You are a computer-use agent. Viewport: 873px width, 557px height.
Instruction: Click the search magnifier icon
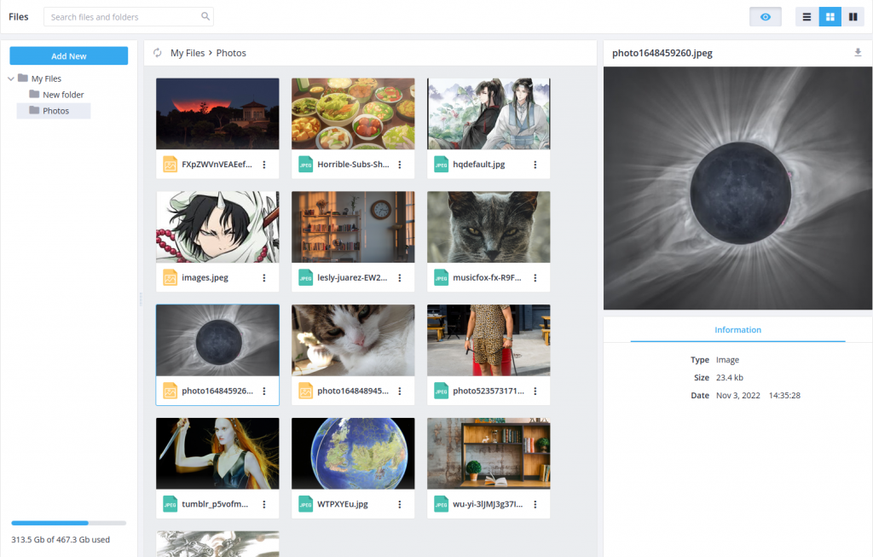[205, 16]
